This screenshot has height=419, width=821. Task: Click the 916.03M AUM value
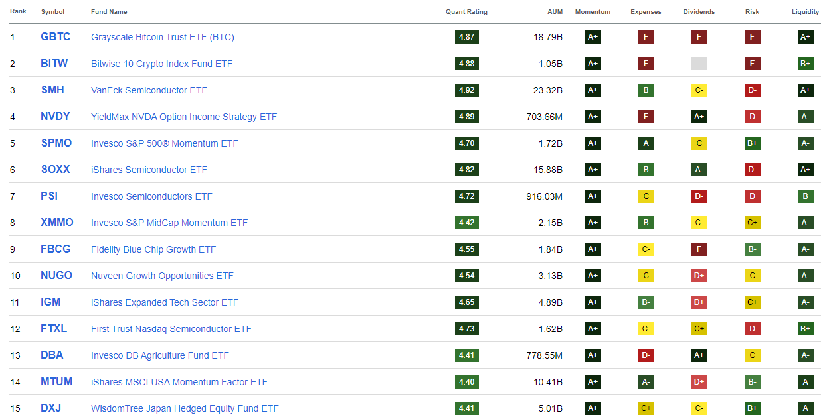545,196
